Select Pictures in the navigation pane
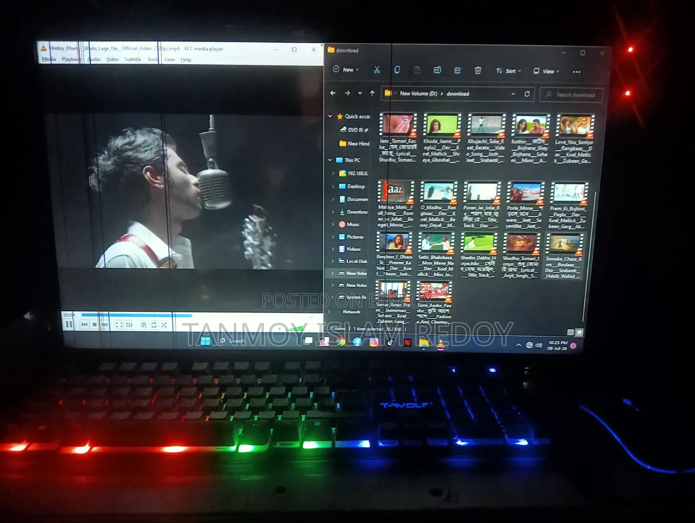 (x=351, y=237)
